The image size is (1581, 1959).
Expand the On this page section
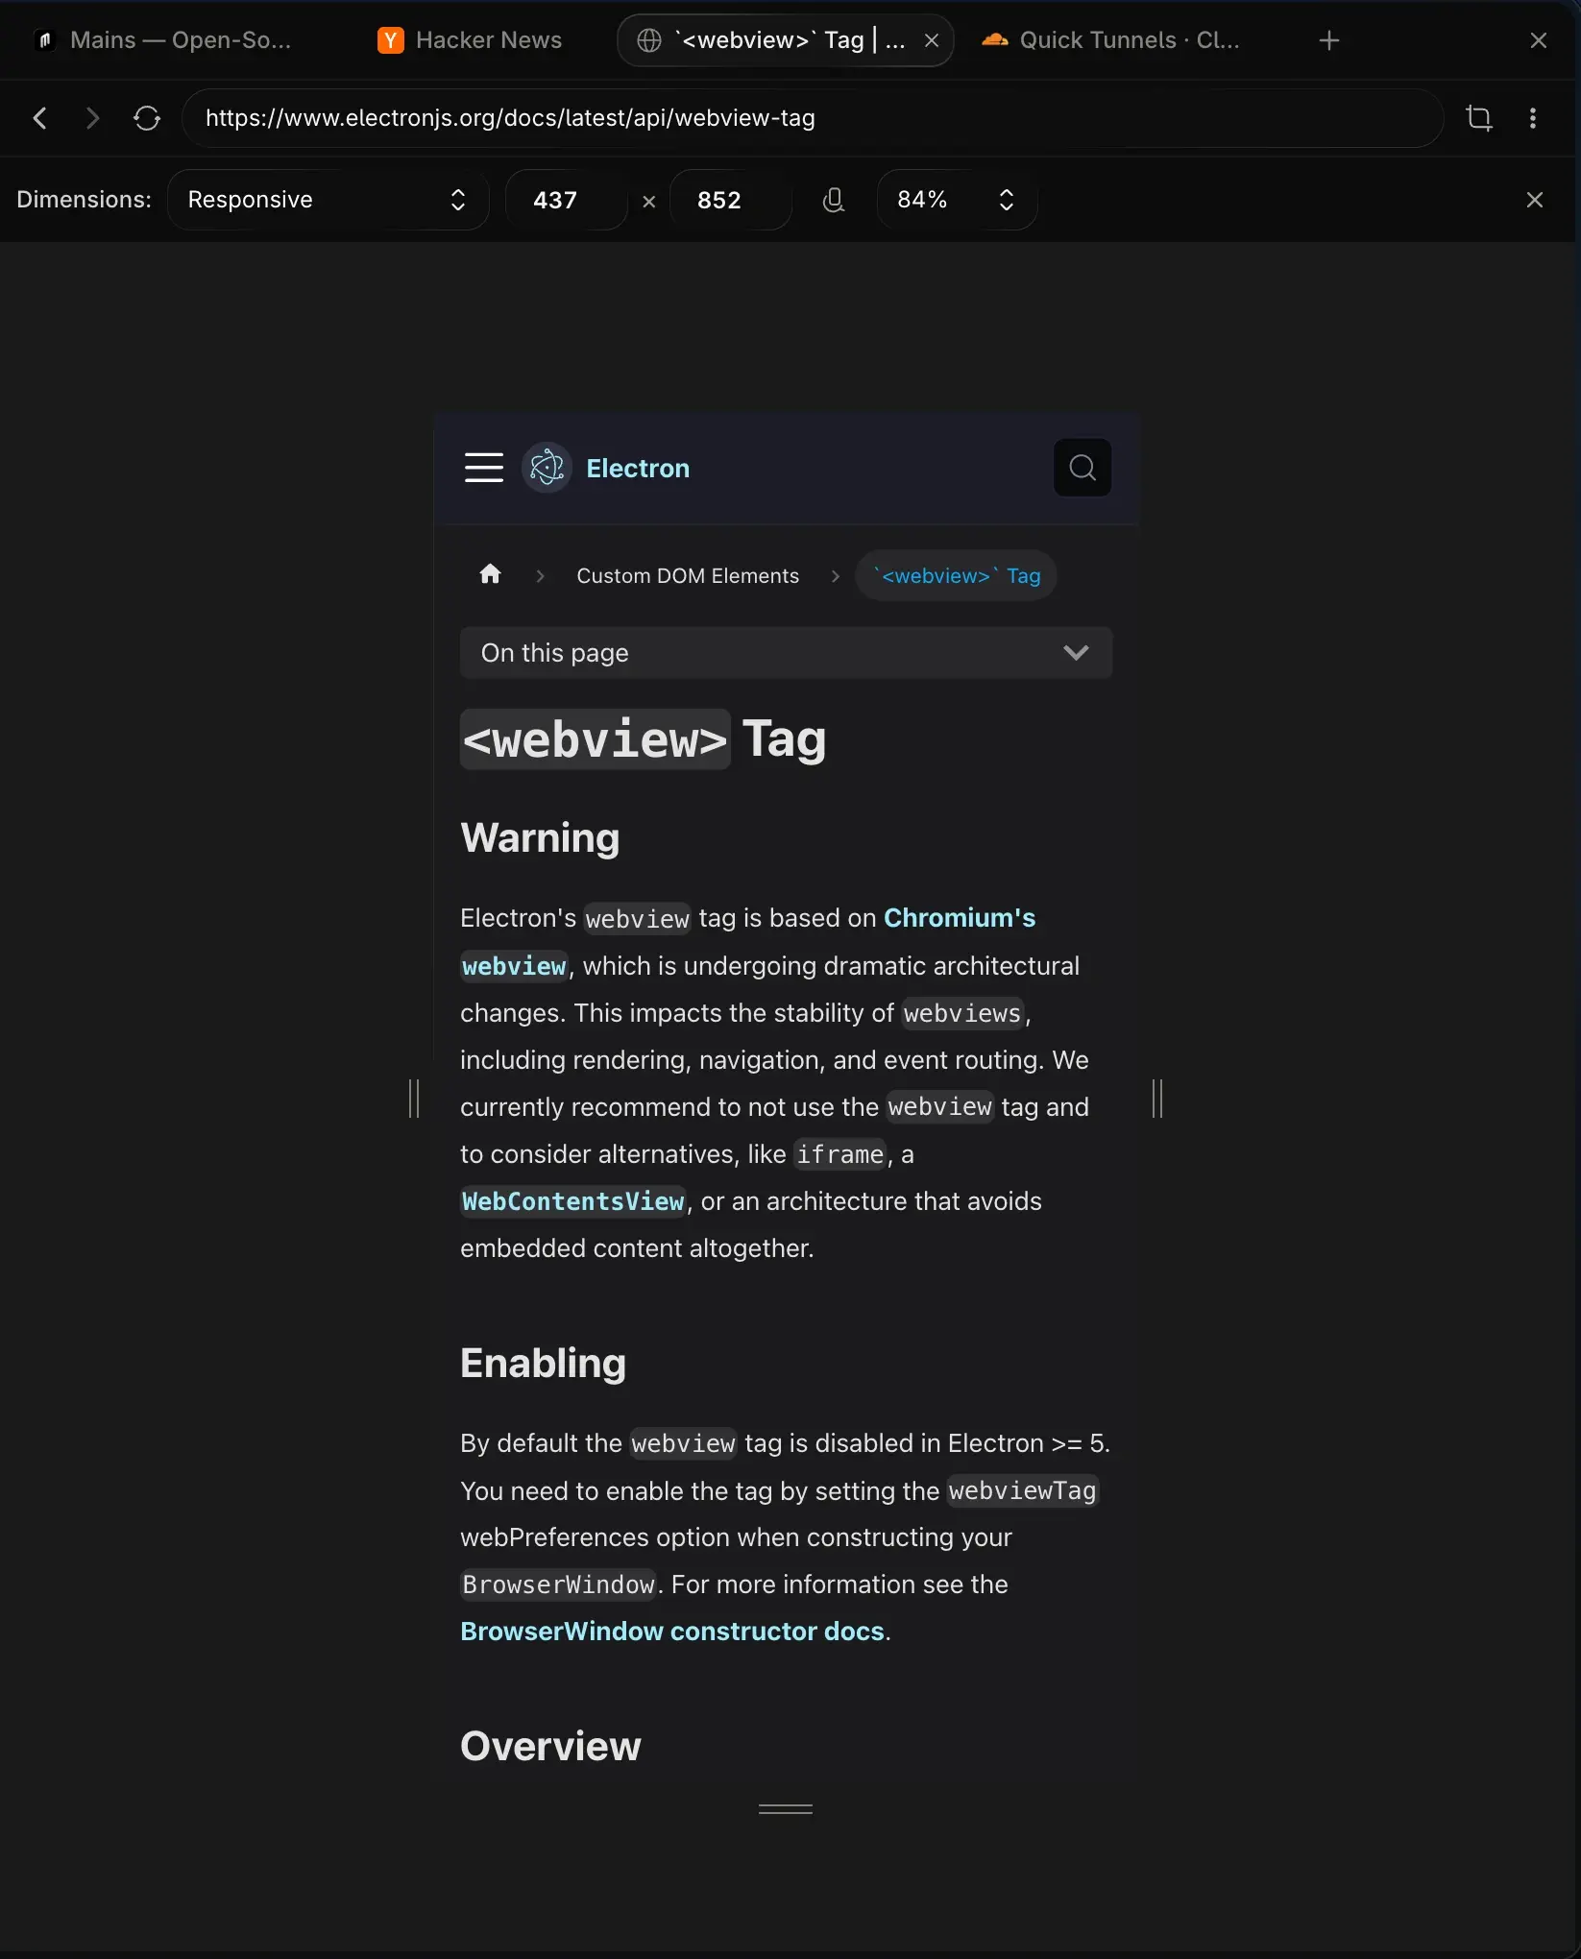pos(786,653)
